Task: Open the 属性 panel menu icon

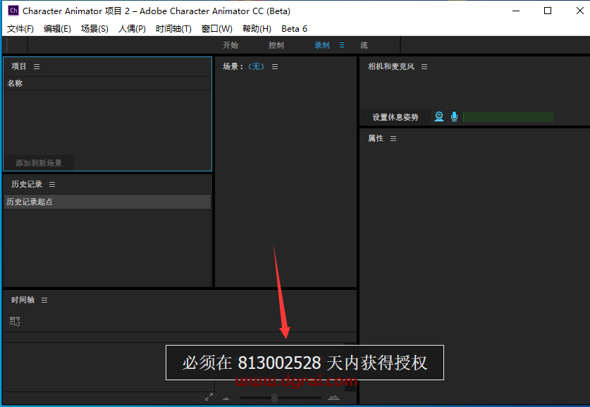Action: point(393,138)
